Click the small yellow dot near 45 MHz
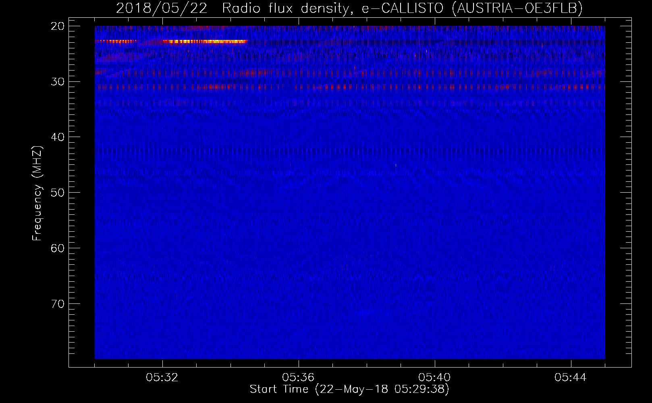 (x=396, y=165)
